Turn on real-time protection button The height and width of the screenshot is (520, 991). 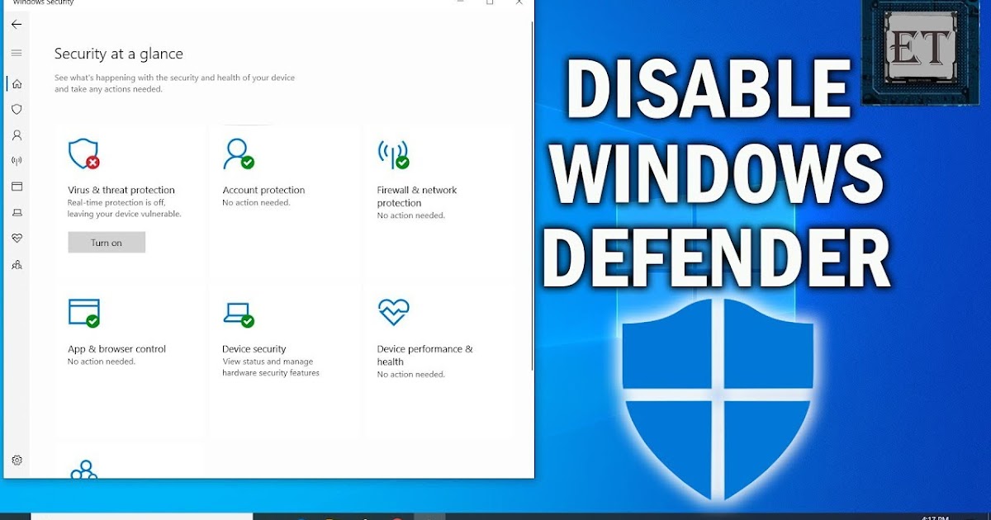[x=107, y=243]
